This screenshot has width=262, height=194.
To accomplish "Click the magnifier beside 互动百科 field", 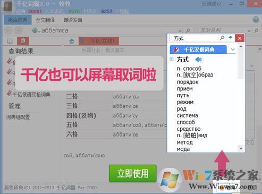I will (x=256, y=31).
